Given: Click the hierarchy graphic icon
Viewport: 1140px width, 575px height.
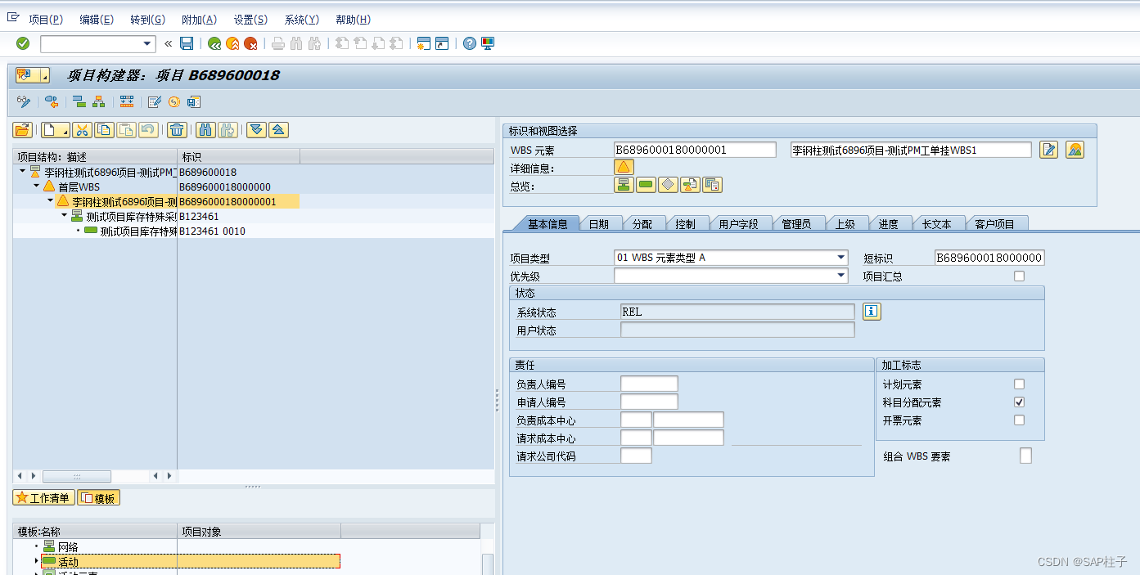Looking at the screenshot, I should [98, 101].
